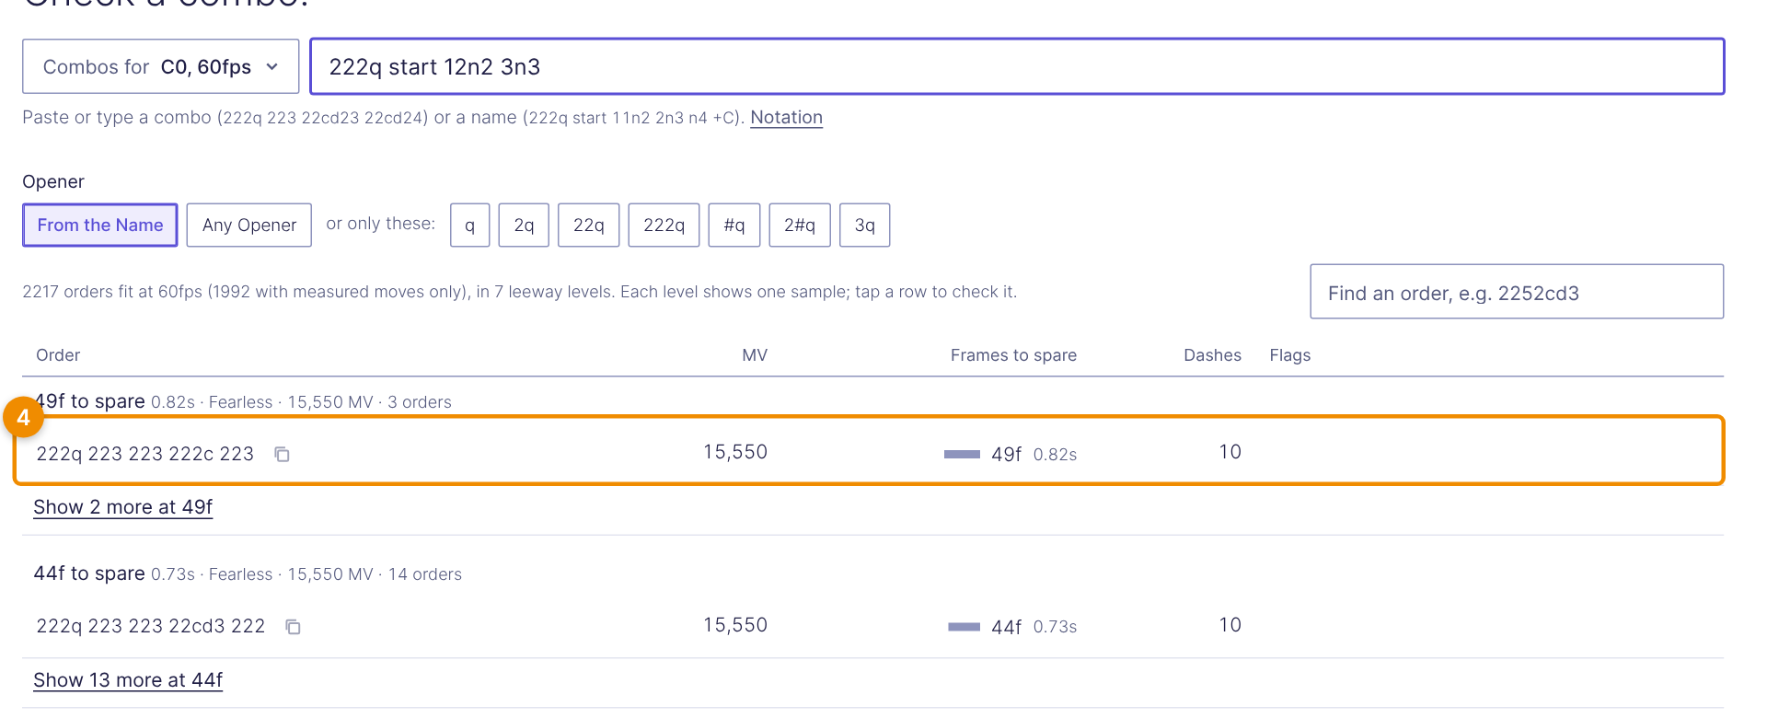The image size is (1767, 718).
Task: Click the 44f to spare level heading
Action: click(89, 573)
